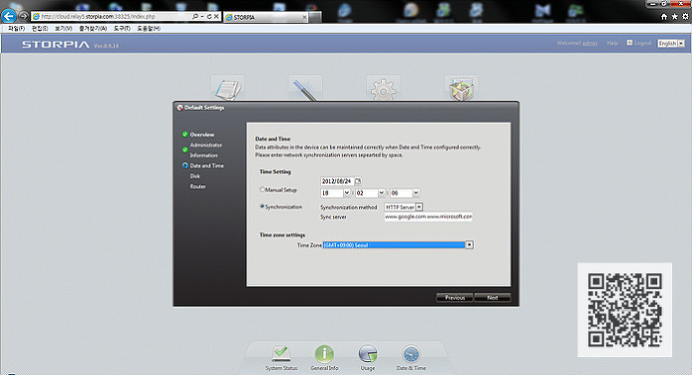Open the 파일(F) menu
The width and height of the screenshot is (692, 375).
[16, 28]
